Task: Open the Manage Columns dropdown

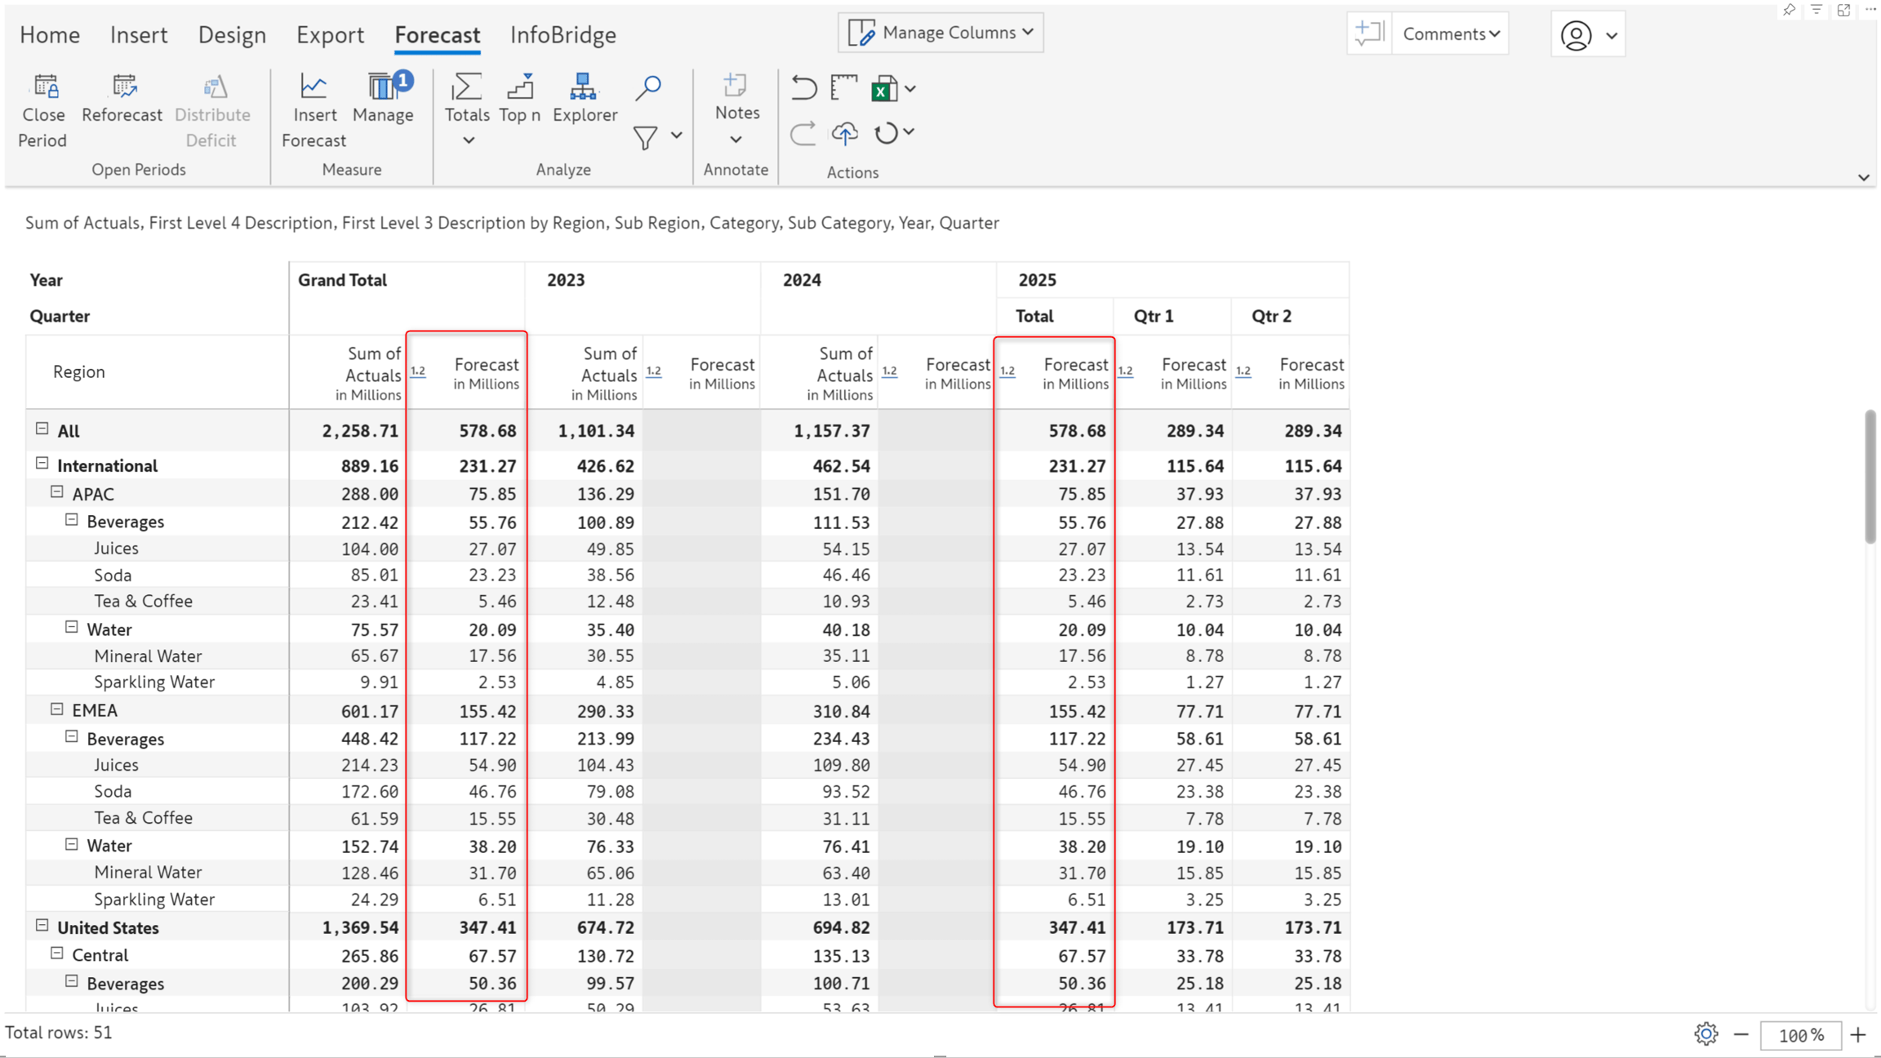Action: pos(940,33)
